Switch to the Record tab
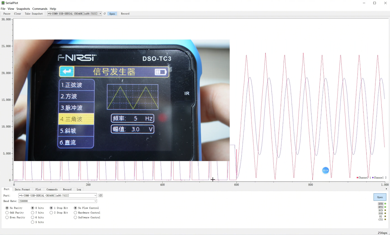The width and height of the screenshot is (390, 235). pos(67,189)
